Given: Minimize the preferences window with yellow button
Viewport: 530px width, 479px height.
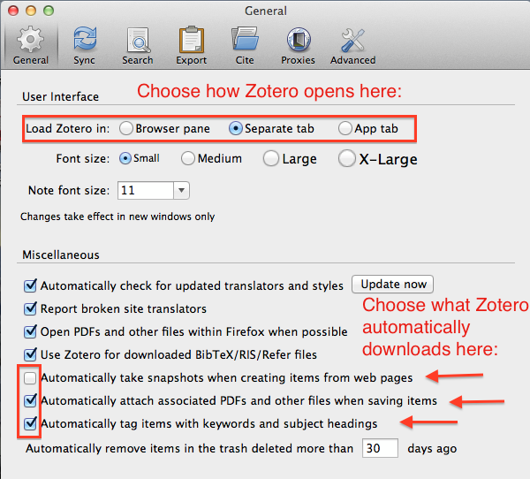Looking at the screenshot, I should click(x=31, y=11).
